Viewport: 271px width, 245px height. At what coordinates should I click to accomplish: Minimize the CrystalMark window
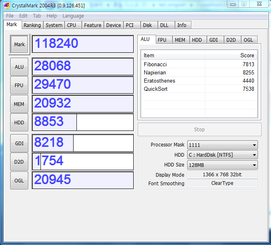tap(233, 4)
